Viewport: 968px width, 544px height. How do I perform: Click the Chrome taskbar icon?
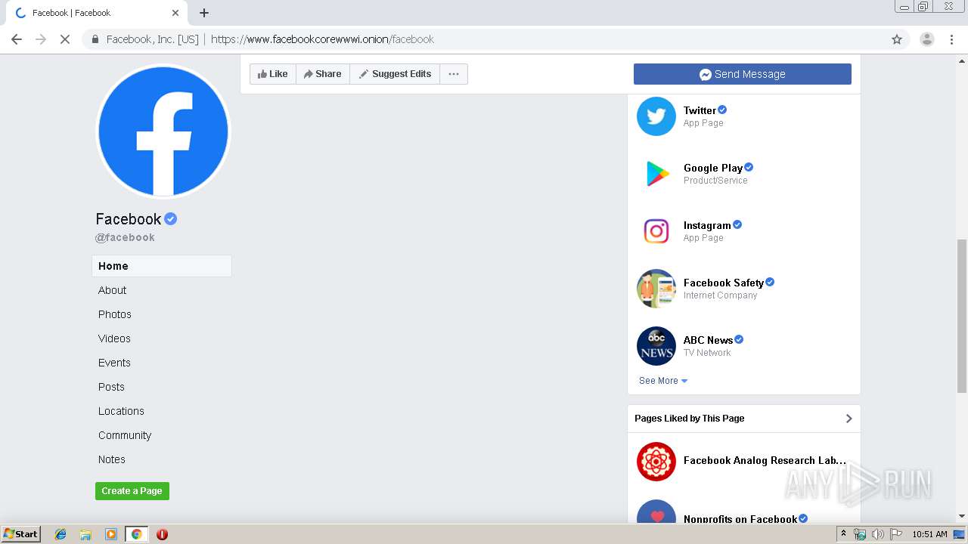pos(136,534)
